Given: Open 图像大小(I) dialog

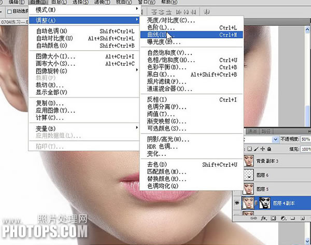Looking at the screenshot, I should (x=84, y=56).
